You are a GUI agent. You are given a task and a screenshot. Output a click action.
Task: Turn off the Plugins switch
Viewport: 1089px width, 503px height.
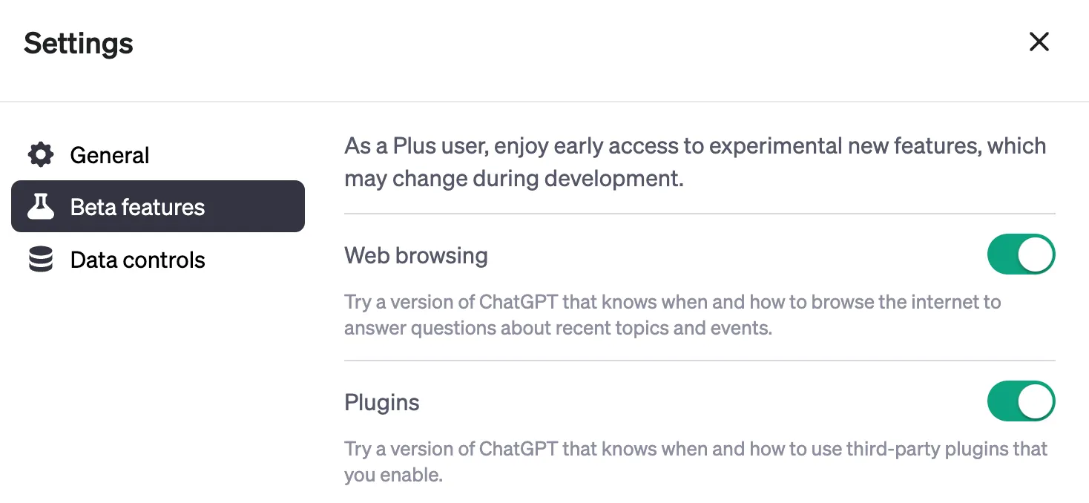point(1021,401)
